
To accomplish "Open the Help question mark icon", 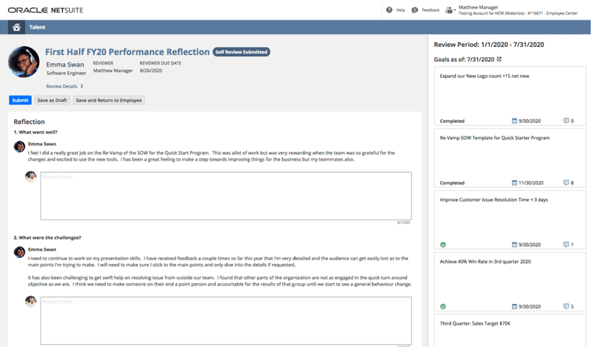I will 390,10.
